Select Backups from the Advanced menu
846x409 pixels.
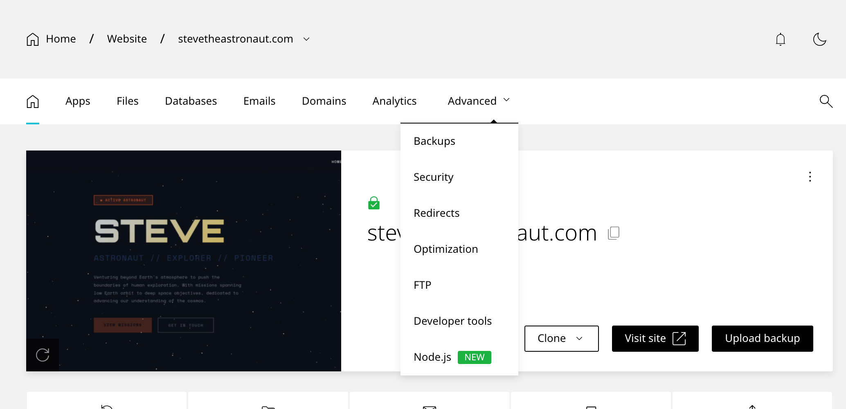pyautogui.click(x=434, y=141)
